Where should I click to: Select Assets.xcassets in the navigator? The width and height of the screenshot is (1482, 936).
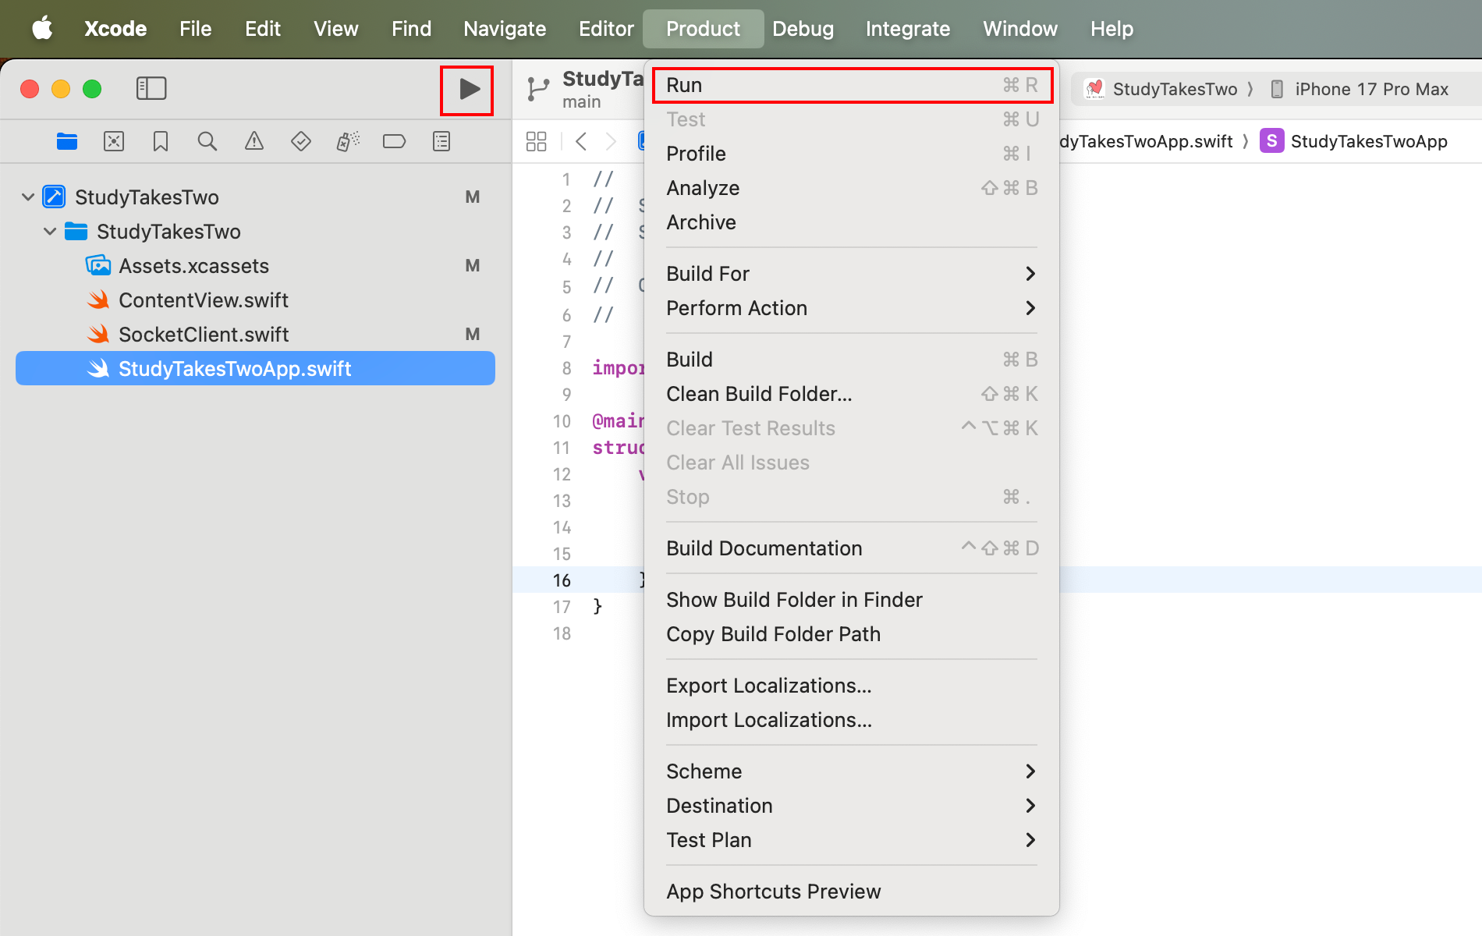click(255, 265)
